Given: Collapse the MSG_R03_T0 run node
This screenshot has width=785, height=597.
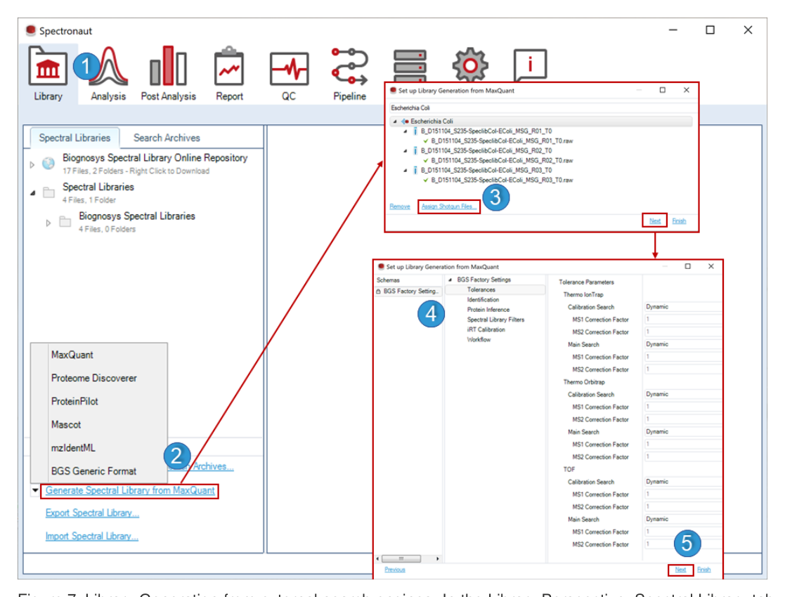Looking at the screenshot, I should pyautogui.click(x=405, y=171).
